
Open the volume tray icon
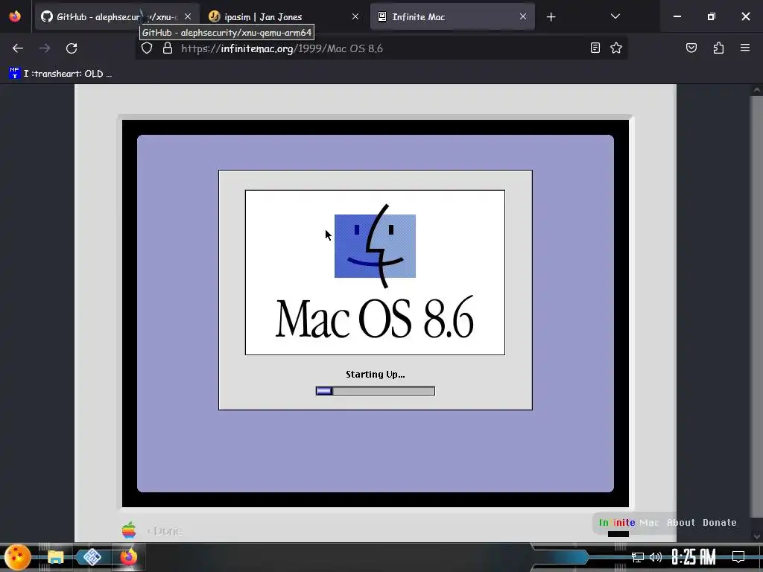pyautogui.click(x=656, y=557)
